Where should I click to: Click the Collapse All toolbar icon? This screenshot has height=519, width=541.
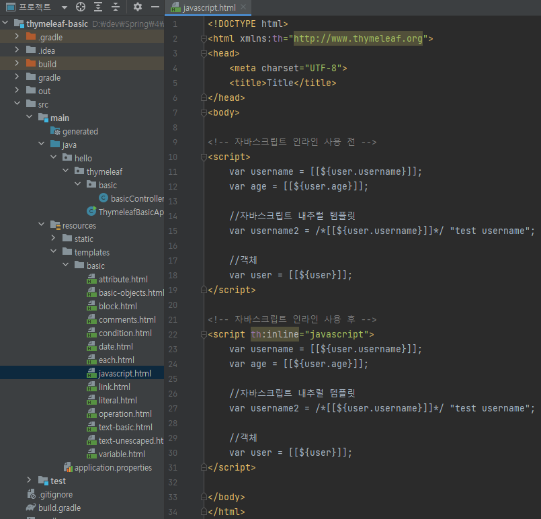(116, 7)
